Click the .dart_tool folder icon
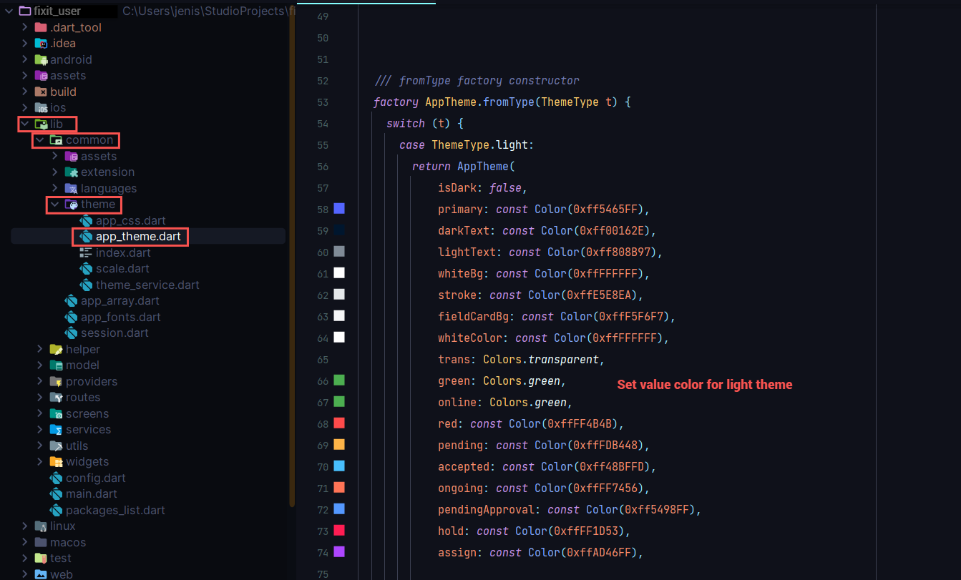 pyautogui.click(x=41, y=27)
